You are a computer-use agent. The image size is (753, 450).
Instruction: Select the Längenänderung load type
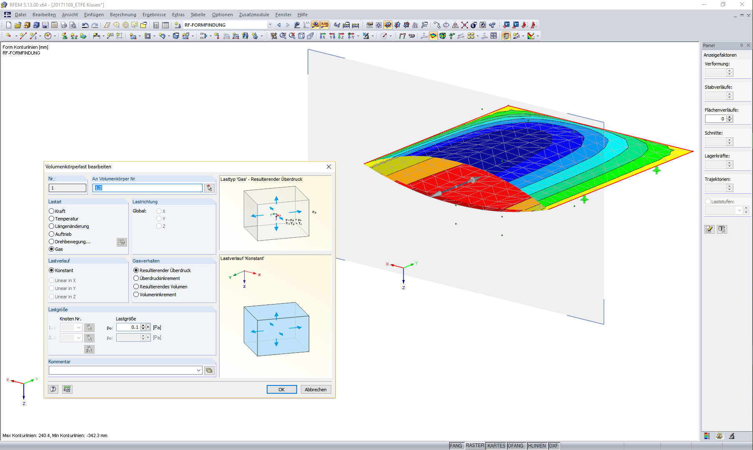tap(69, 226)
